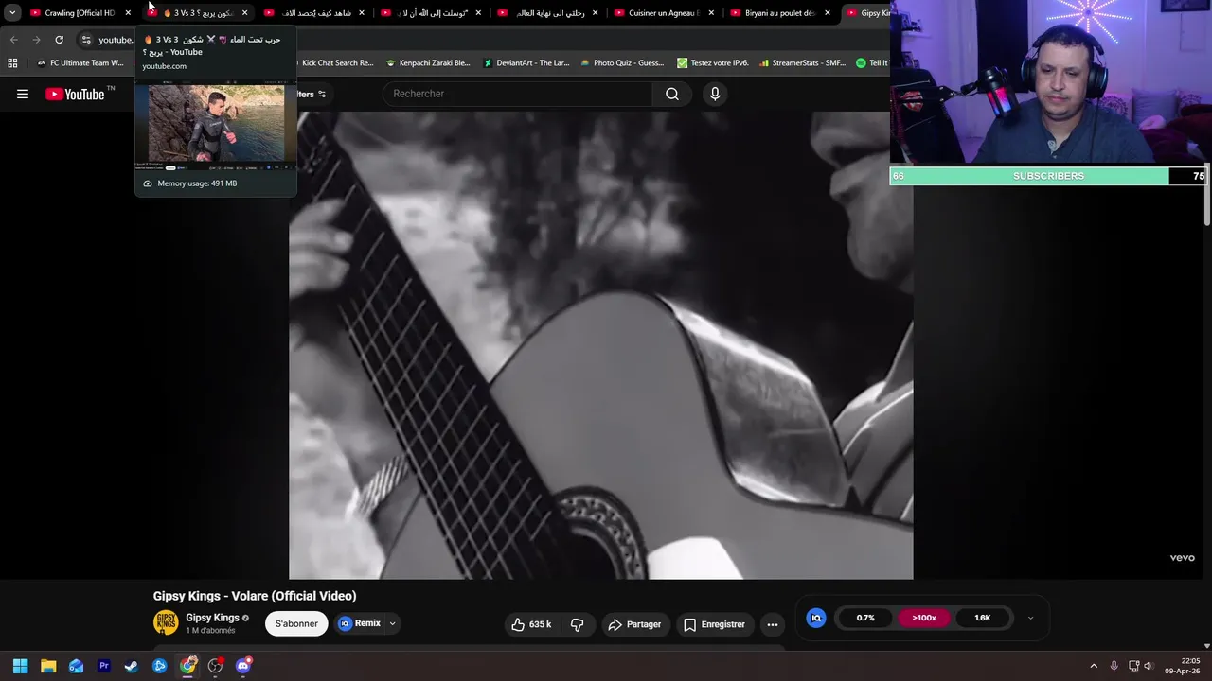The image size is (1212, 681).
Task: Click the Rechercher search field
Action: [x=517, y=94]
